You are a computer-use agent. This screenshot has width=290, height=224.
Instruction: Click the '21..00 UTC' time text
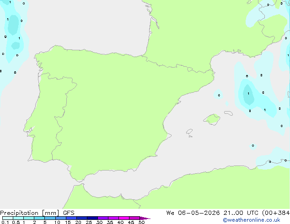click(241, 213)
